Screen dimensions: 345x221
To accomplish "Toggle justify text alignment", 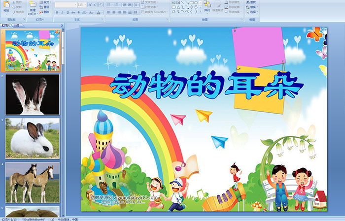I will pyautogui.click(x=125, y=12).
